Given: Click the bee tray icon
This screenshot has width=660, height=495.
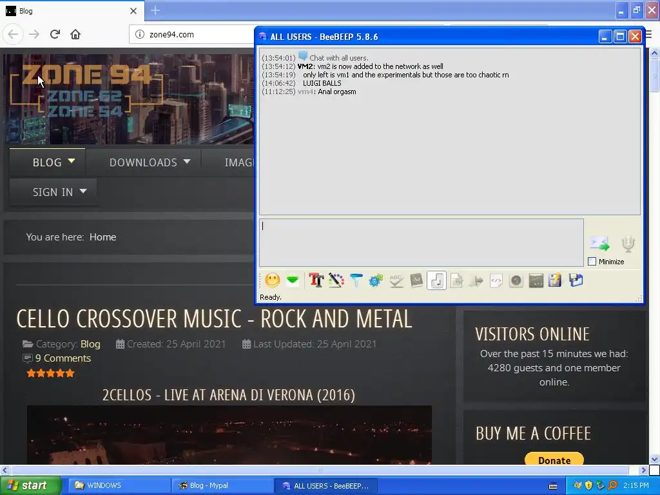Looking at the screenshot, I should pos(577,486).
